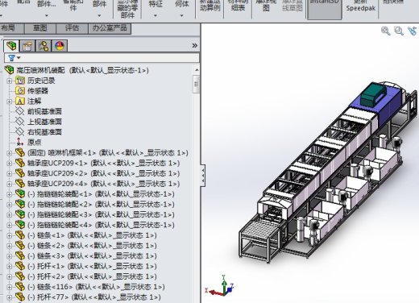Click the 轴承座UCP209<1> part icon

click(20, 163)
